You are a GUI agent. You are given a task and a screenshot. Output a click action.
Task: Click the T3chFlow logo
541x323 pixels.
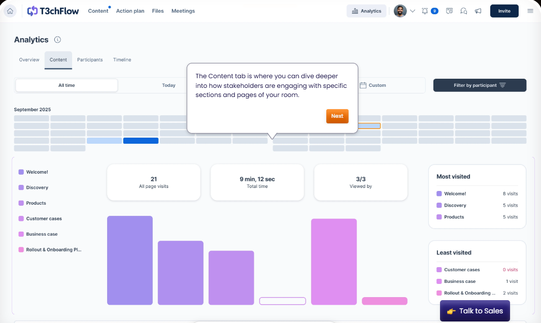[x=53, y=11]
